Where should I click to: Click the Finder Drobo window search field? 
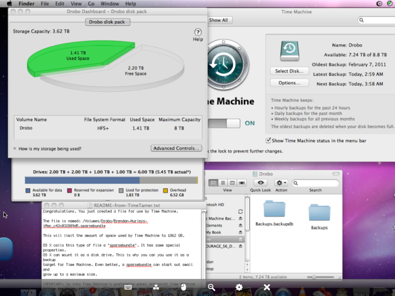(316, 183)
